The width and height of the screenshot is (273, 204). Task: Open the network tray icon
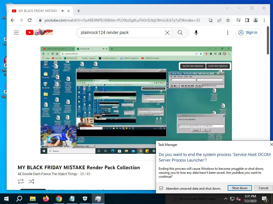pyautogui.click(x=232, y=199)
